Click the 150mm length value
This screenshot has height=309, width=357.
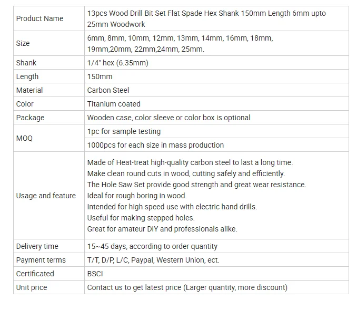[x=100, y=76]
